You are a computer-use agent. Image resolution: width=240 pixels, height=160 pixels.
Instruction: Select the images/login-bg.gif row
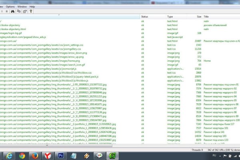[x=11, y=33]
